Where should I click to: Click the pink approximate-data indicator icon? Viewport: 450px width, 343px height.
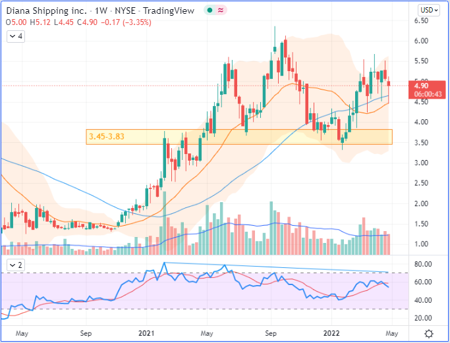(x=221, y=11)
